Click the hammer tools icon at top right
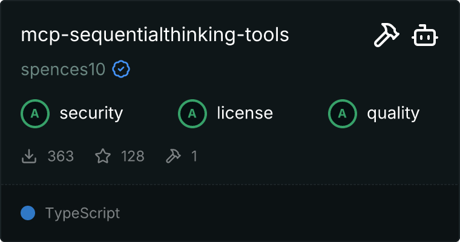460x242 pixels. [x=386, y=35]
